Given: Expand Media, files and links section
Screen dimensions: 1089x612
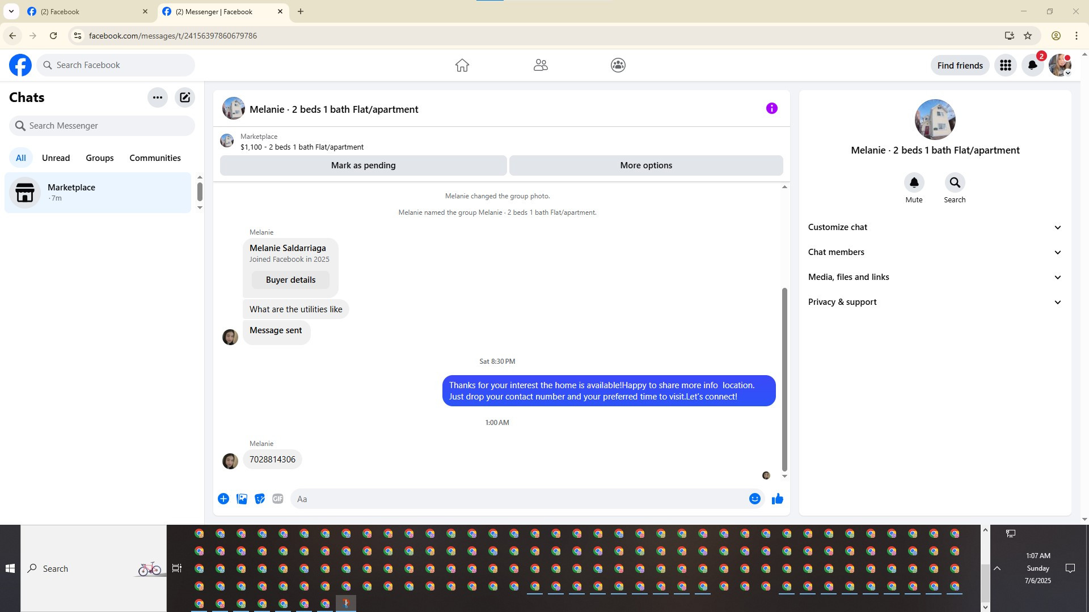Looking at the screenshot, I should click(x=935, y=277).
